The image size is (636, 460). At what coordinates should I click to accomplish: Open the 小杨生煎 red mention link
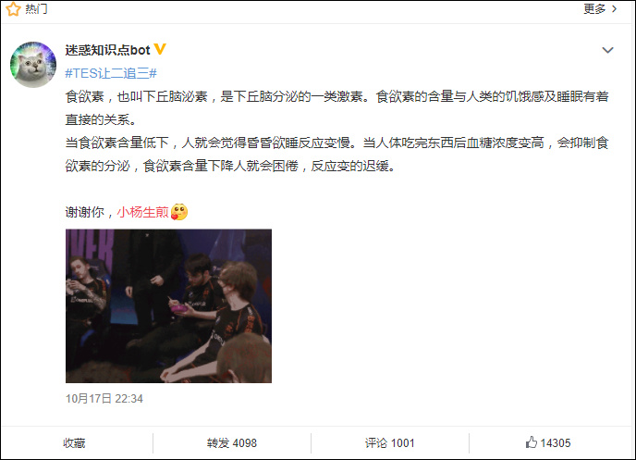click(142, 212)
